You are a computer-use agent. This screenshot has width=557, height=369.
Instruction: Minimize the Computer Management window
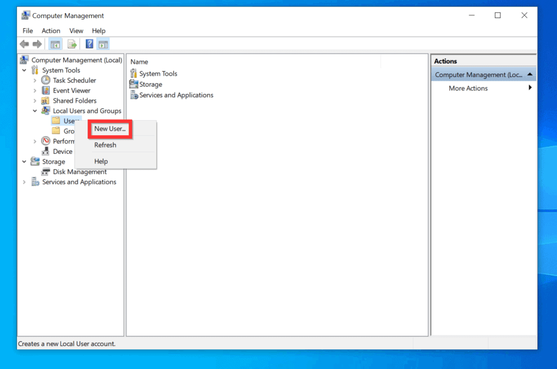[x=472, y=15]
